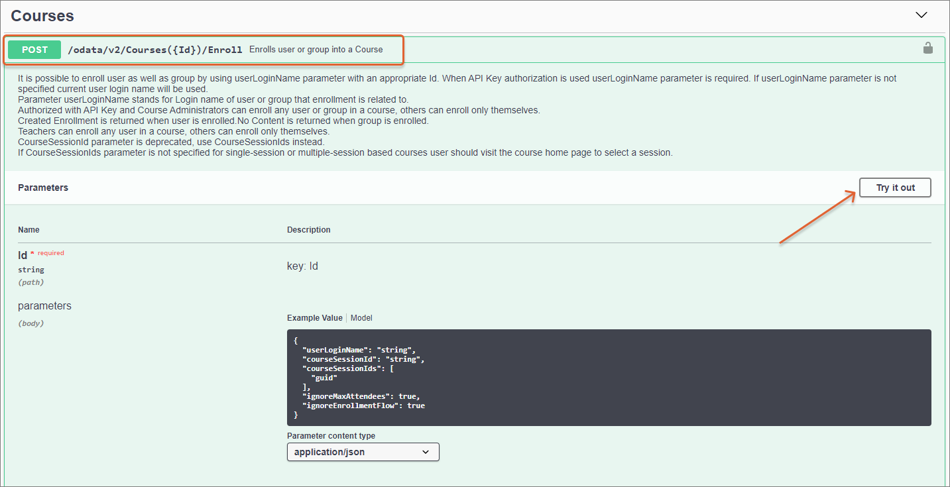Click the lock authorization icon

tap(928, 48)
